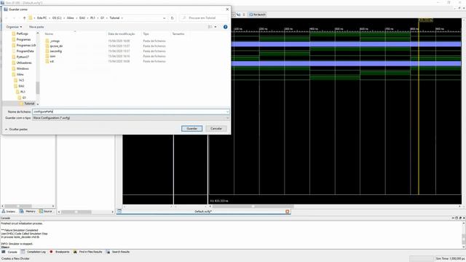
Task: Switch to the Console tab
Action: click(9, 252)
